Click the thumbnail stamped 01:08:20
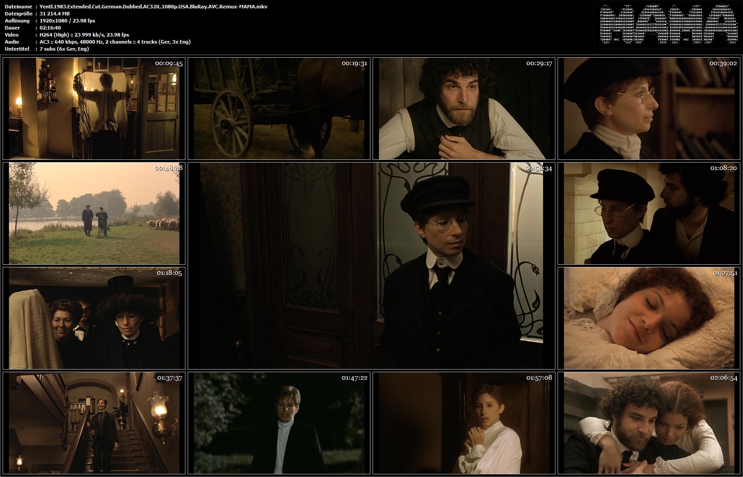The image size is (743, 477). point(649,213)
